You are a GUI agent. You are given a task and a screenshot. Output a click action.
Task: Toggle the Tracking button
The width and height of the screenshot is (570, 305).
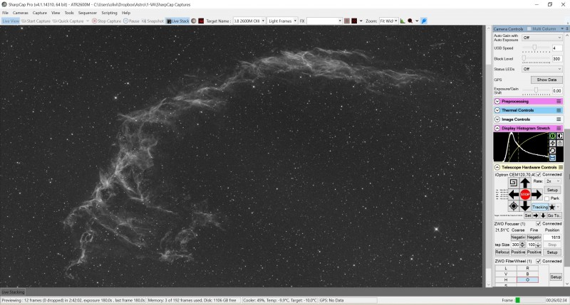coord(540,207)
